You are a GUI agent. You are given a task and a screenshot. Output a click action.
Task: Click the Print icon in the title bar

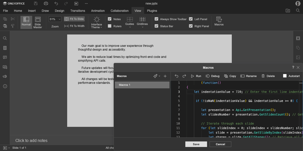click(46, 4)
